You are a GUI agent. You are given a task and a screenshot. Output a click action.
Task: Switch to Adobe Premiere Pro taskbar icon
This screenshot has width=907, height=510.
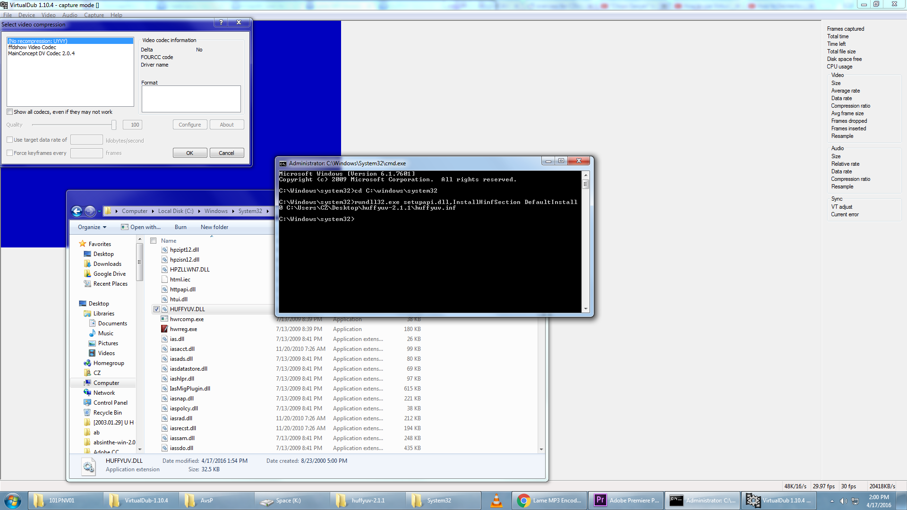600,501
